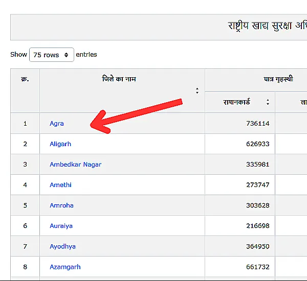
Task: Click the राशनकार्ड column header label
Action: 236,102
